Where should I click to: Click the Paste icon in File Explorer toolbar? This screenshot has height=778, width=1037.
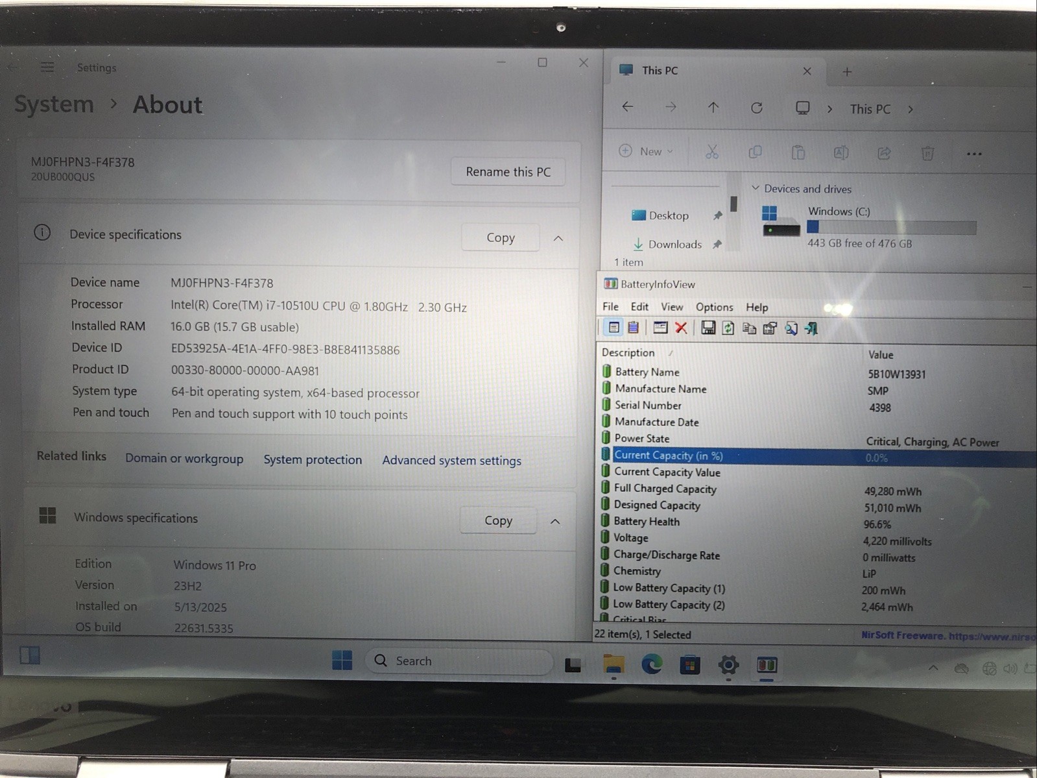click(x=798, y=152)
